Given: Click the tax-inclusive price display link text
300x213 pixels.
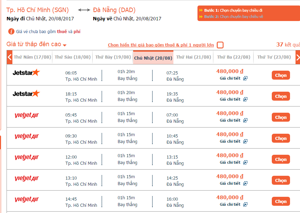Looking at the screenshot, I should click(x=161, y=45).
